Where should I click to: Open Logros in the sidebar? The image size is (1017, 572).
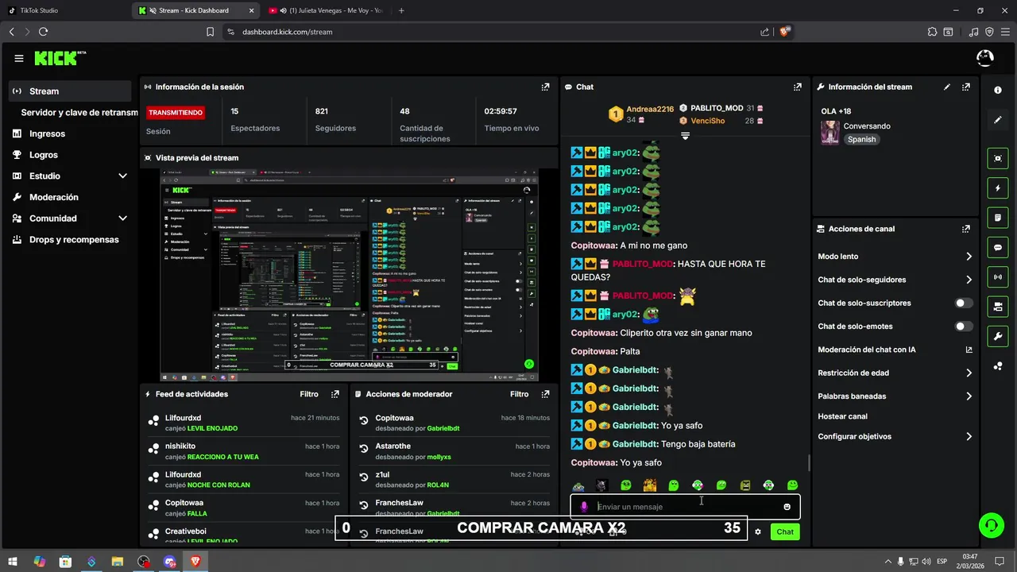[x=70, y=155]
